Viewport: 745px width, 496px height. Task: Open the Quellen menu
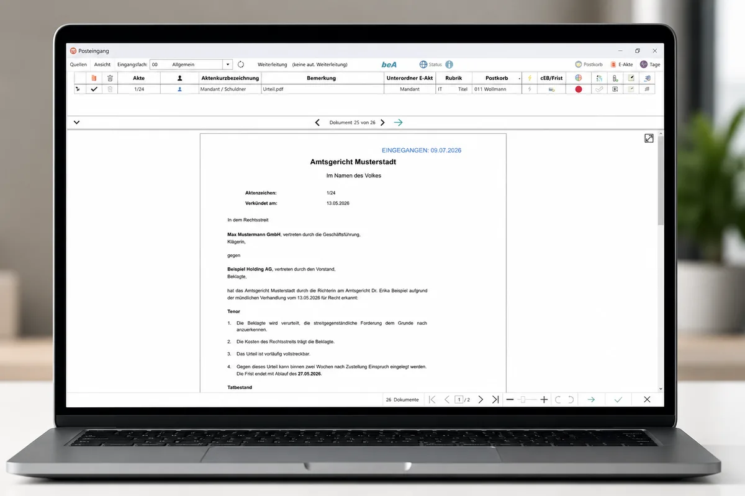[x=78, y=64]
